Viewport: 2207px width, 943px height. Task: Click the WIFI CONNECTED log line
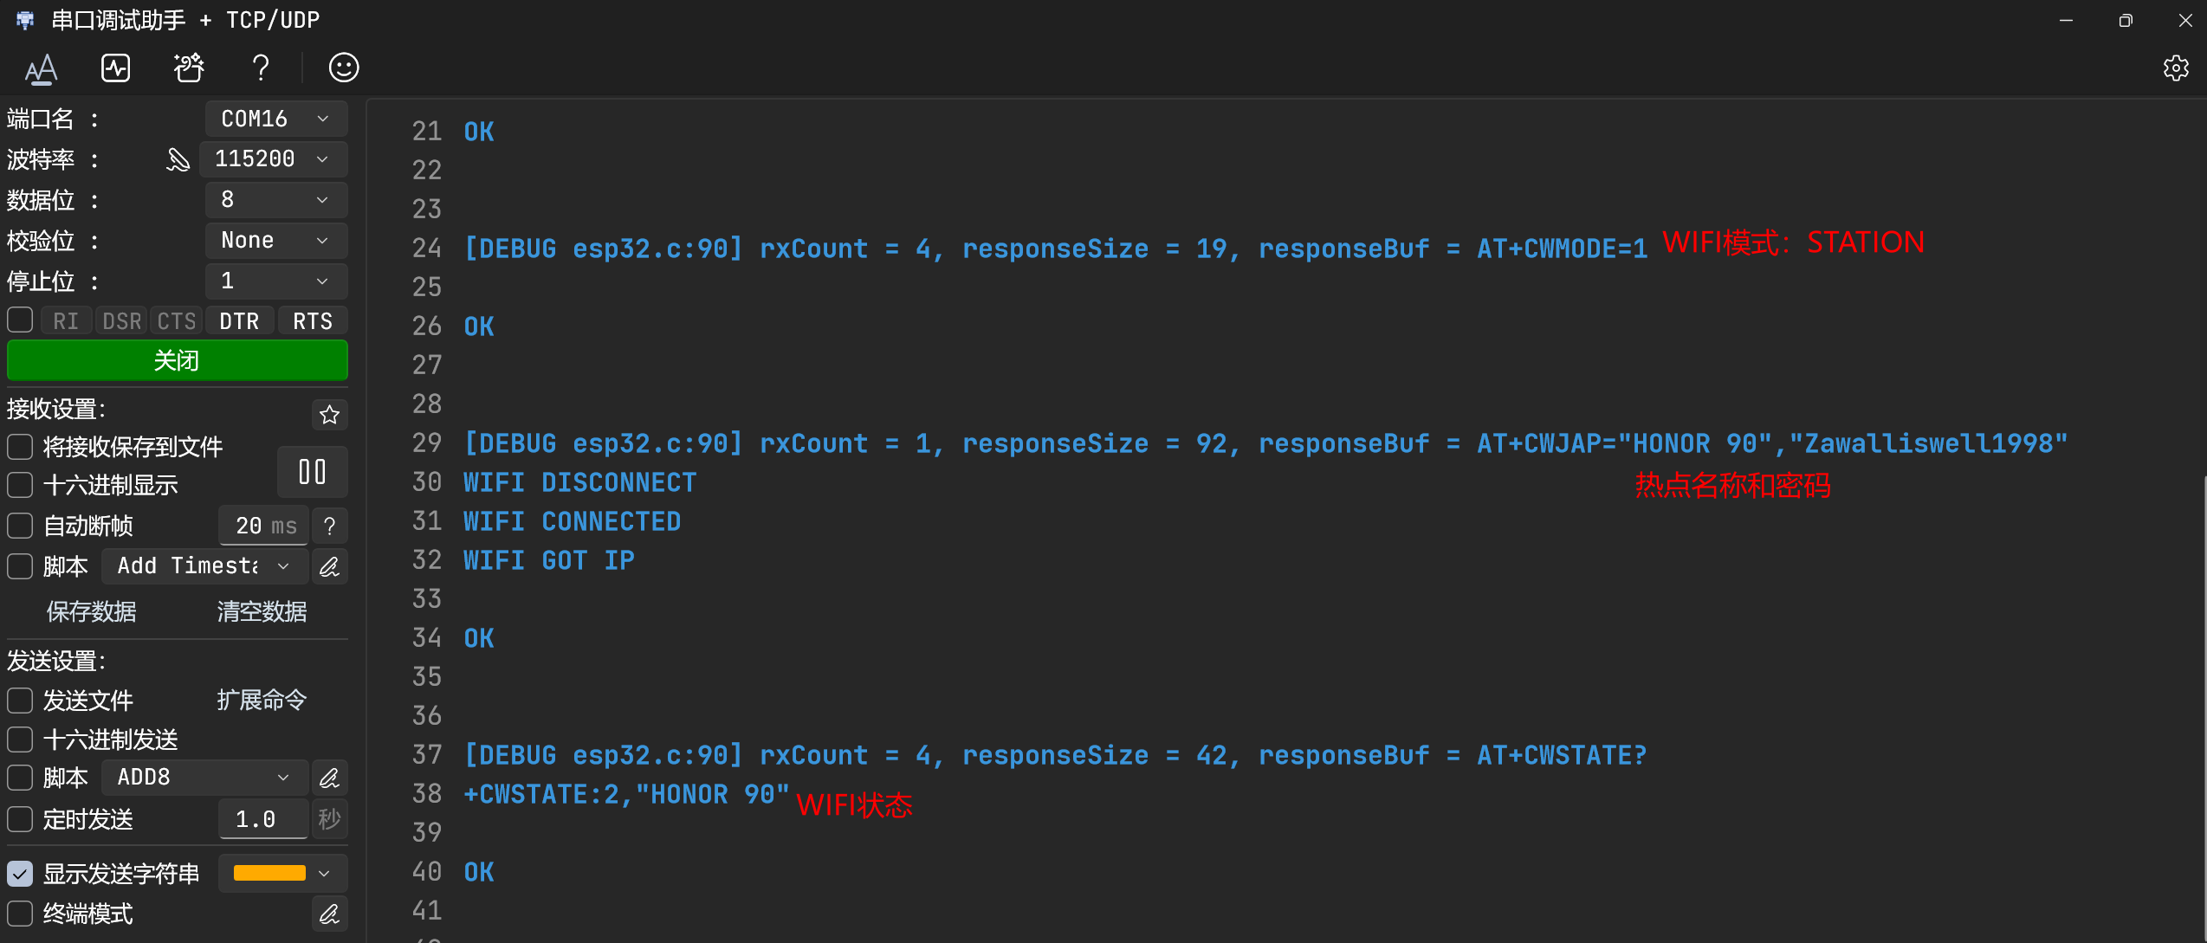pyautogui.click(x=572, y=521)
